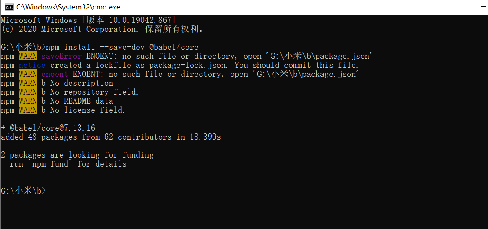
Task: Click the Microsoft Windows version line
Action: click(88, 21)
